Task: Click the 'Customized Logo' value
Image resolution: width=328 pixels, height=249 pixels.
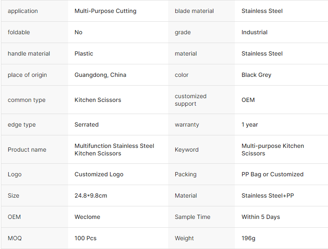Action: (x=99, y=174)
